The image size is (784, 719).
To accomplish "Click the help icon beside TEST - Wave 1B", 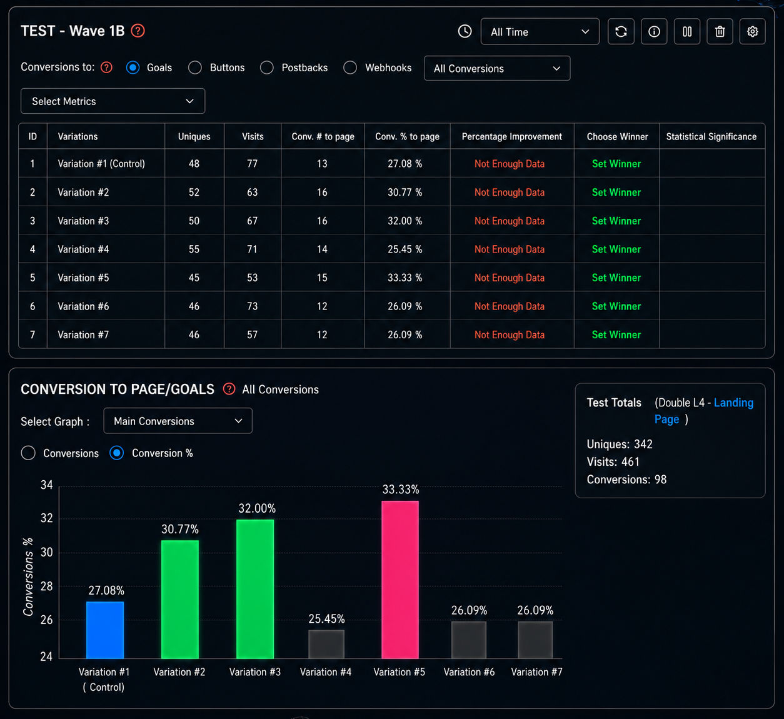I will pos(138,31).
